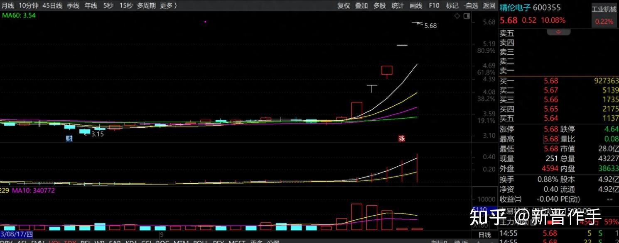The width and height of the screenshot is (619, 243).
Task: Open F10 company information
Action: click(x=434, y=5)
